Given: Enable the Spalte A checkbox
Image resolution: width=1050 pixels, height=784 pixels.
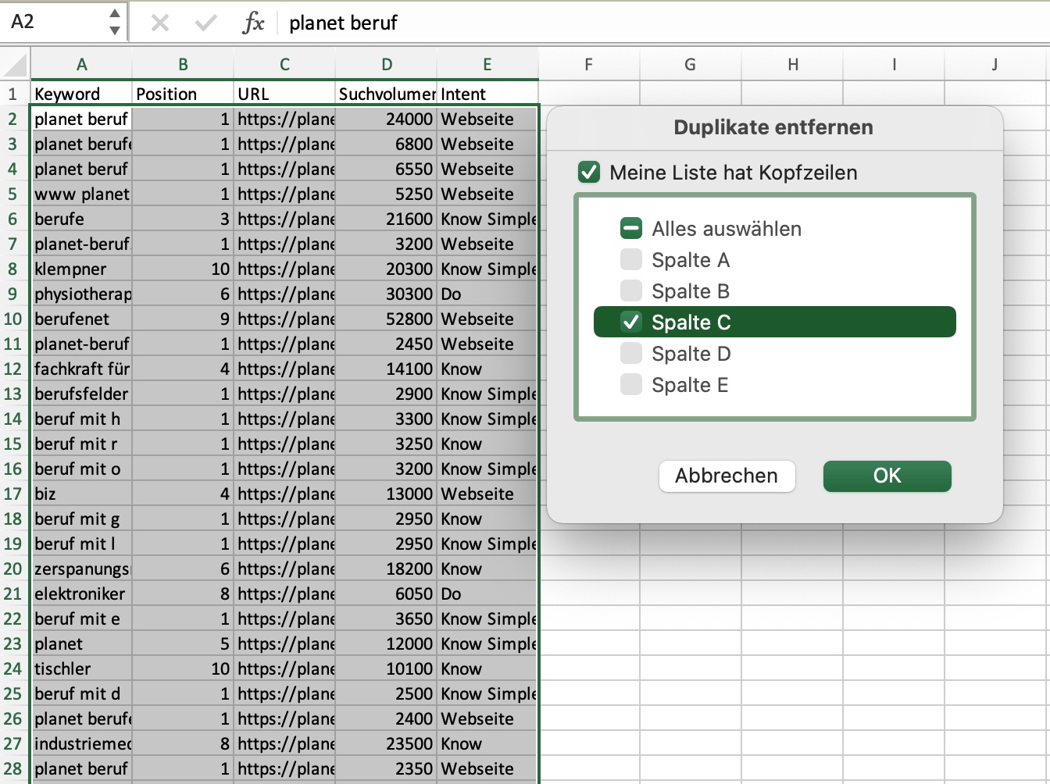Looking at the screenshot, I should [630, 260].
